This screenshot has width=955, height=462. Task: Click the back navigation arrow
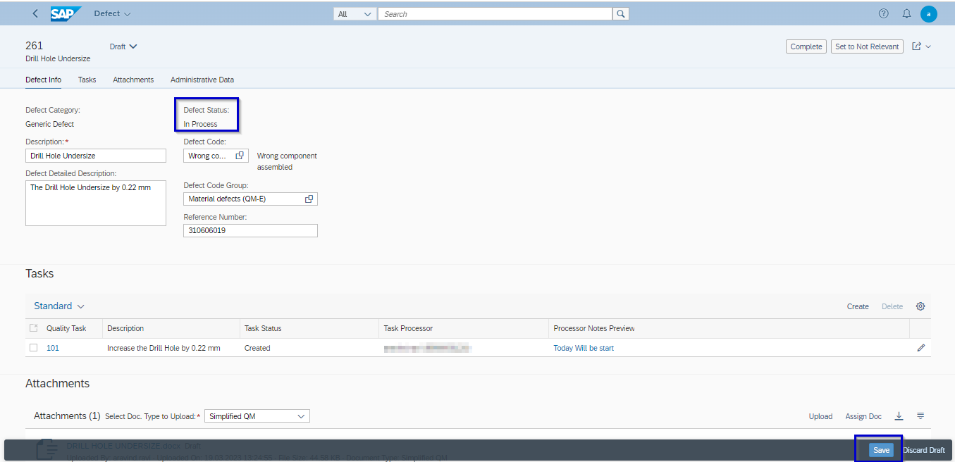click(36, 14)
